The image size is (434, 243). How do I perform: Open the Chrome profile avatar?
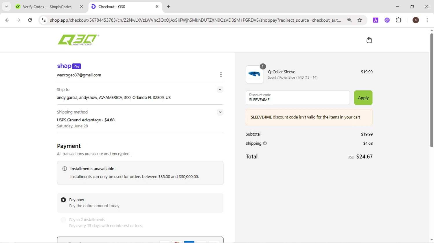coord(415,20)
